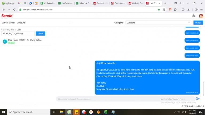Switch to the Danh sách tab
205x115 pixels.
click(x=101, y=3)
